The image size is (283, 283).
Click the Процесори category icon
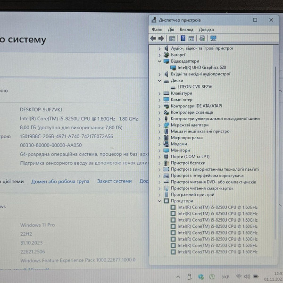coord(166,201)
